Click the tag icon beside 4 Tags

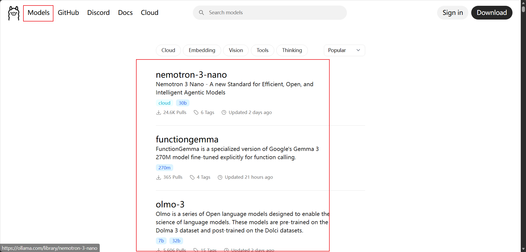192,177
